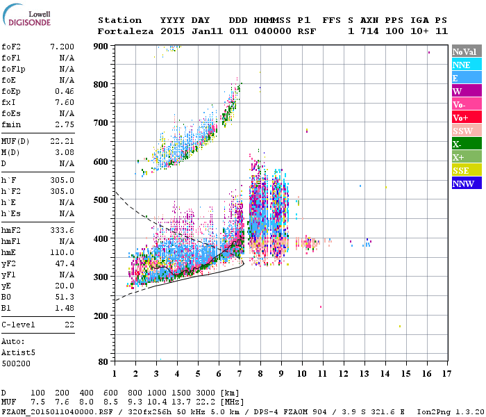Viewport: 486px width, 417px height.
Task: Select the hmF2 value 333.6
Action: click(62, 230)
